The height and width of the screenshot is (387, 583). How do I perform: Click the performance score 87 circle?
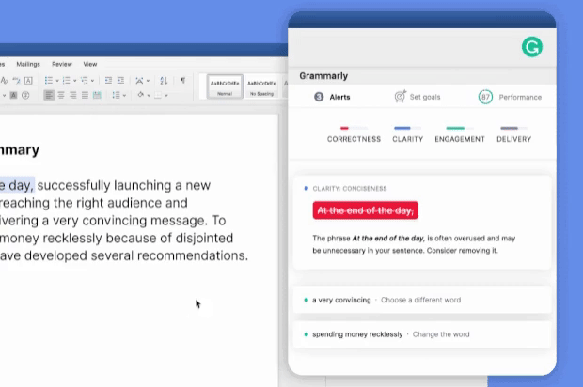(x=485, y=97)
